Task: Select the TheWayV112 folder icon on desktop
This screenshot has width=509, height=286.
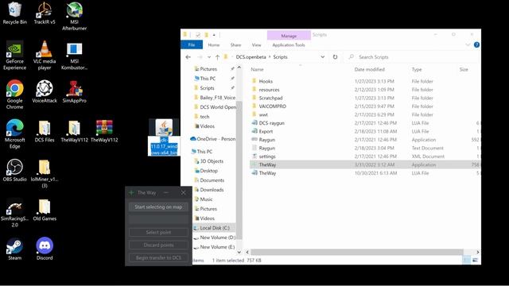Action: [x=74, y=131]
